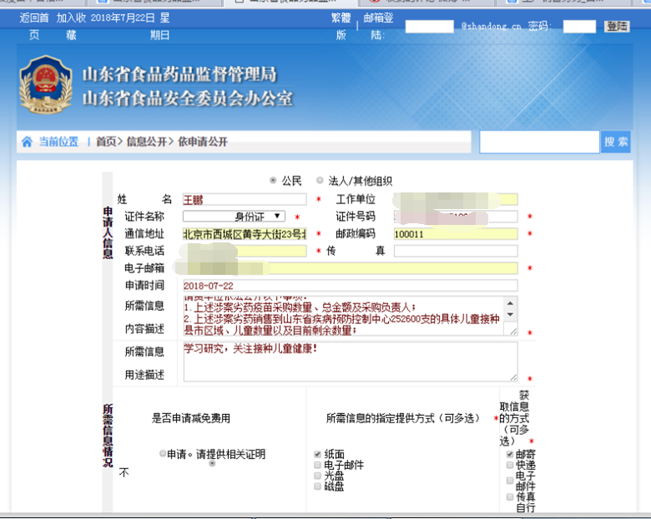The image size is (651, 519).
Task: Click the scroll-up arrow in 所需信息 textarea
Action: (512, 301)
